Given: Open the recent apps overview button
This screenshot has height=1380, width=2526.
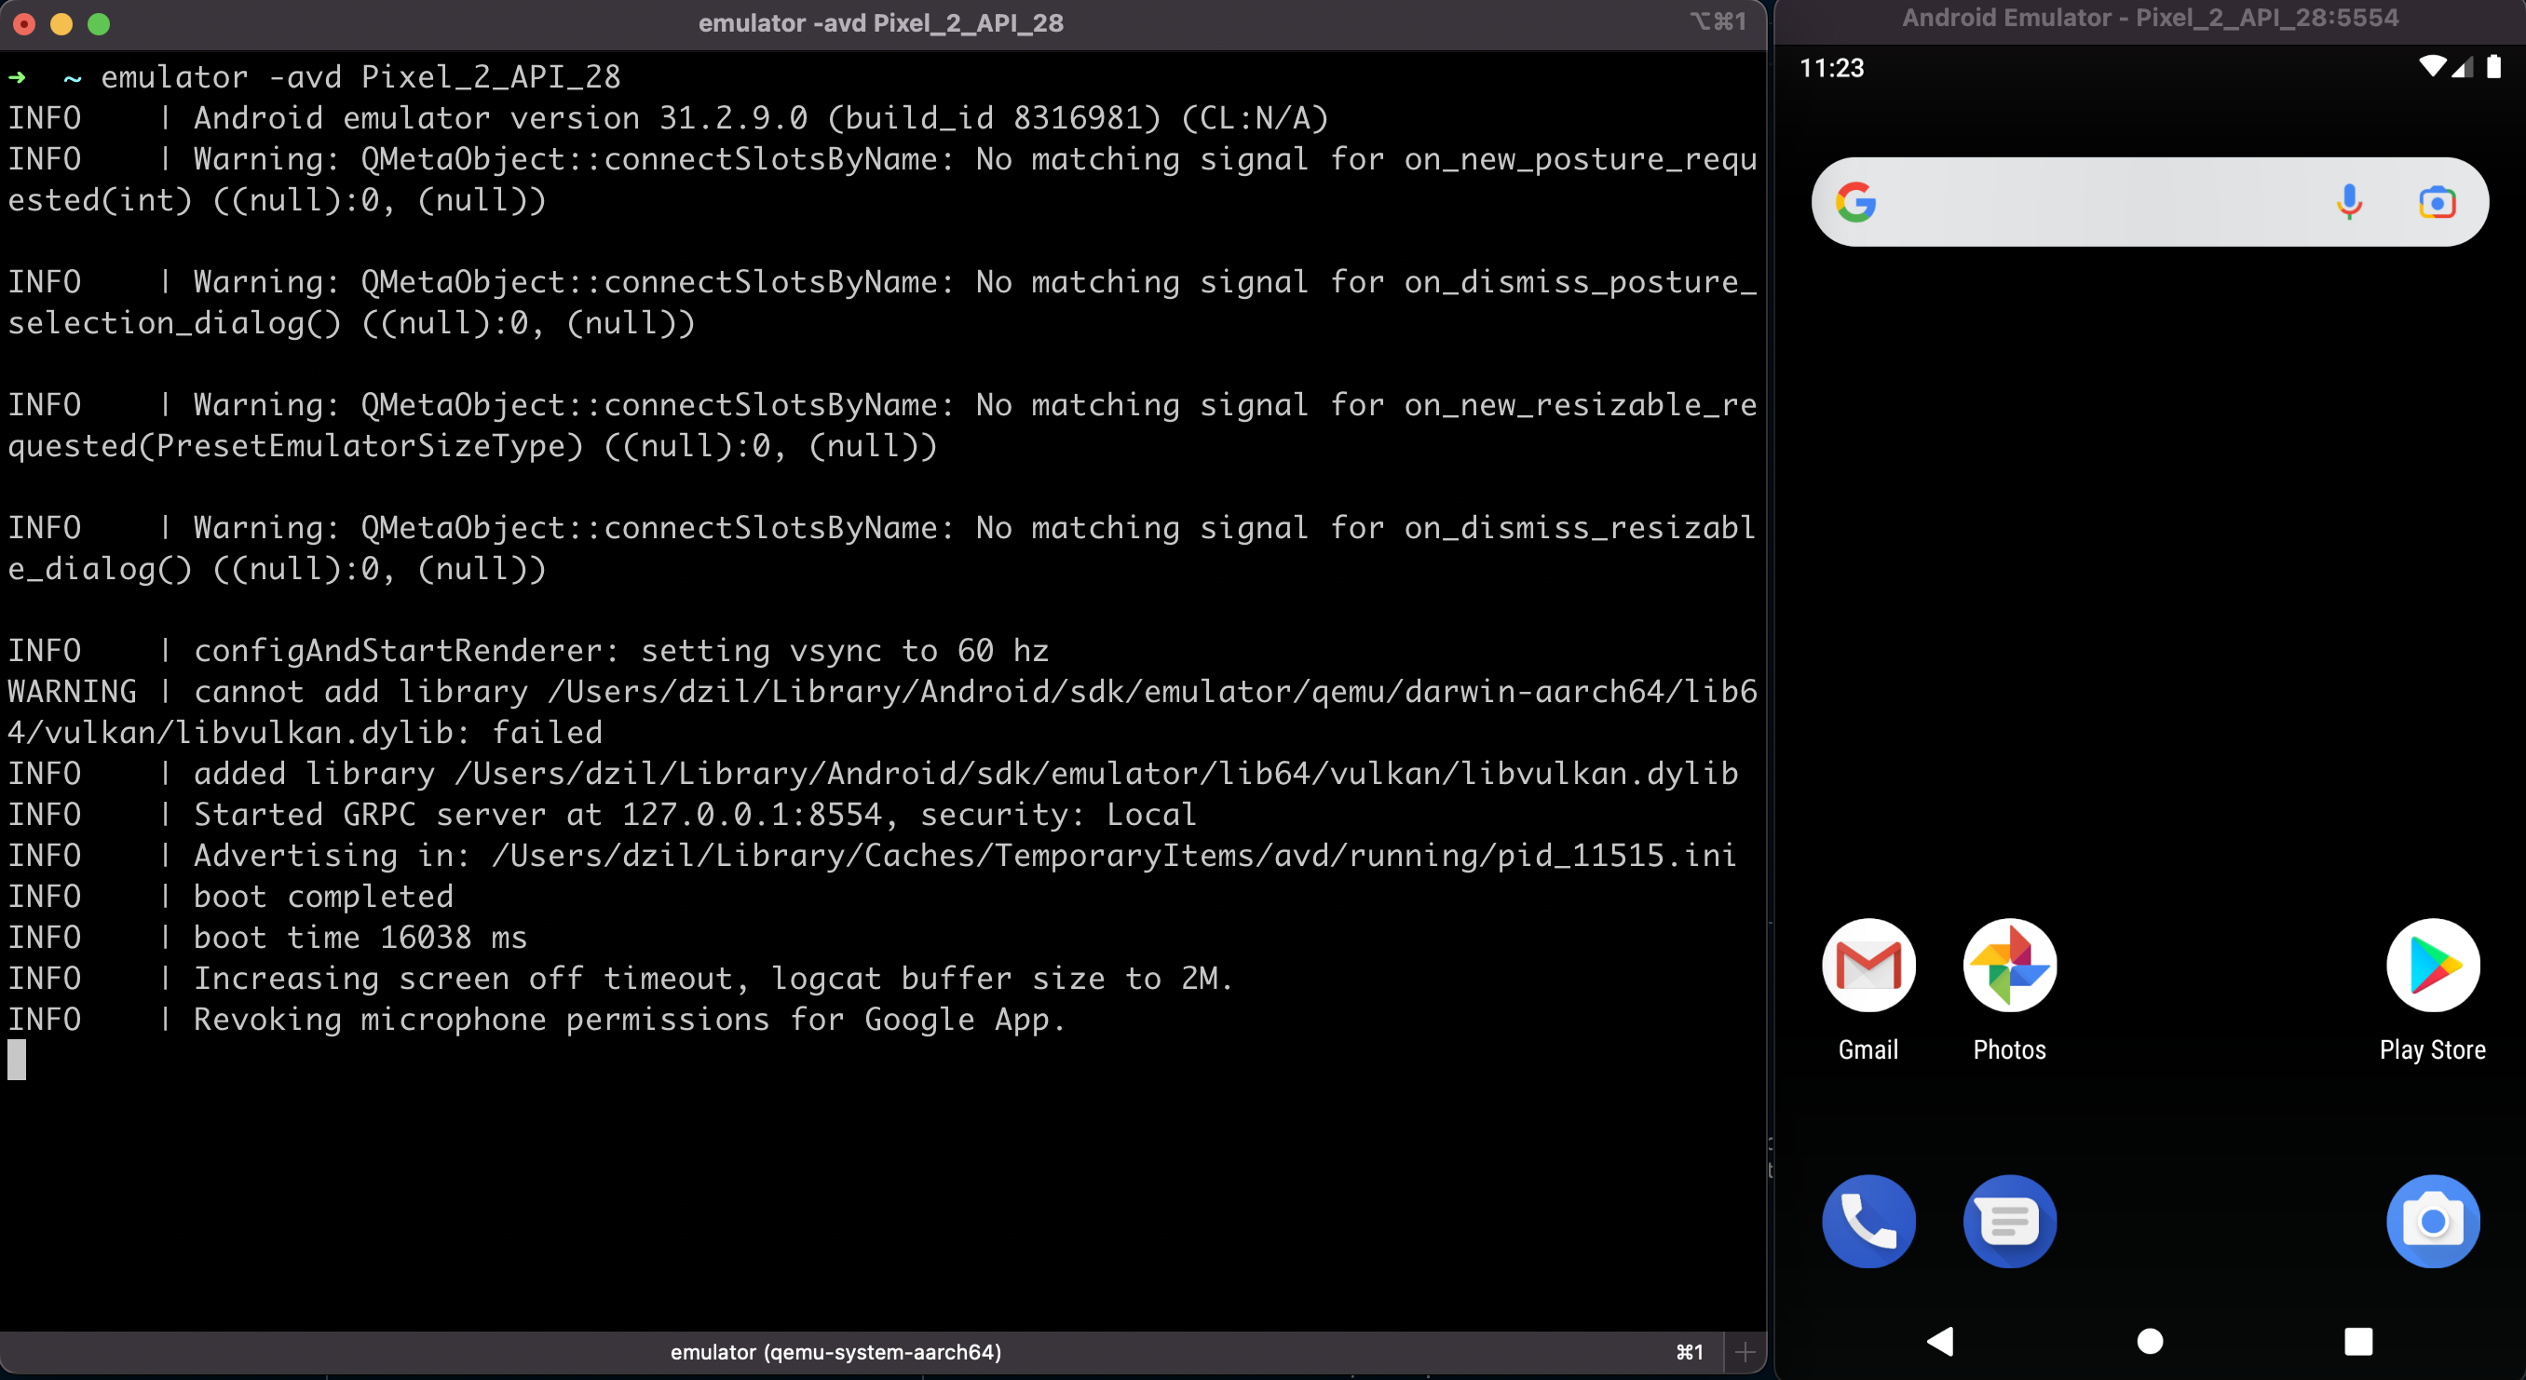Looking at the screenshot, I should pyautogui.click(x=2357, y=1341).
